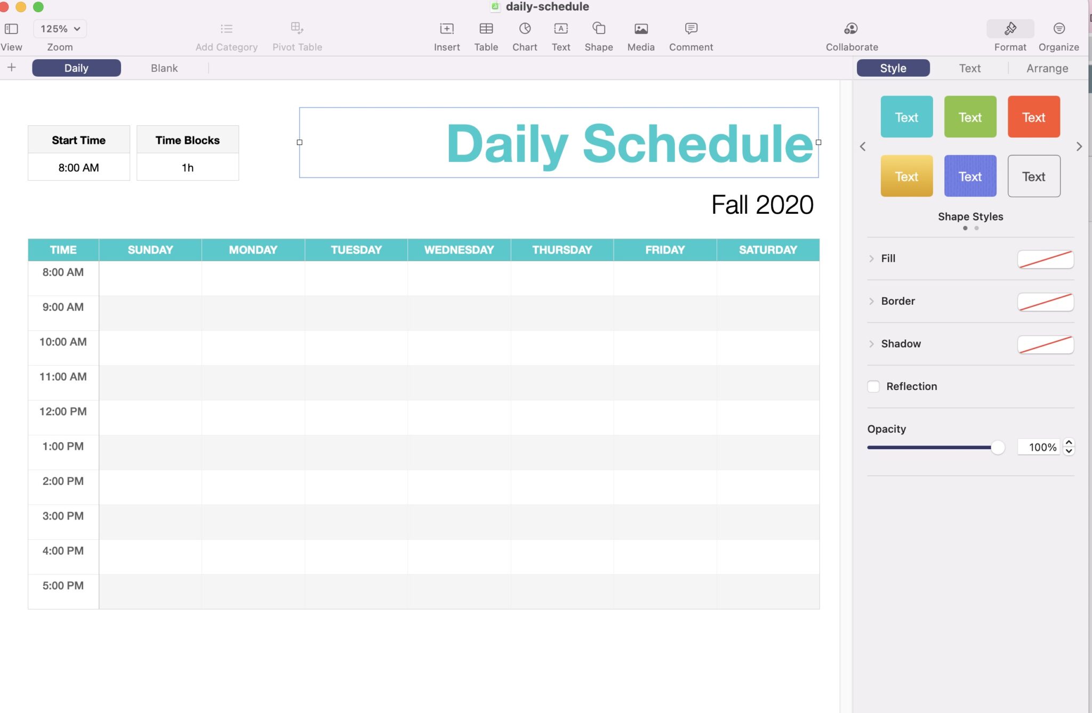Click the 3:00 PM time cell
Image resolution: width=1092 pixels, height=713 pixels.
click(63, 522)
